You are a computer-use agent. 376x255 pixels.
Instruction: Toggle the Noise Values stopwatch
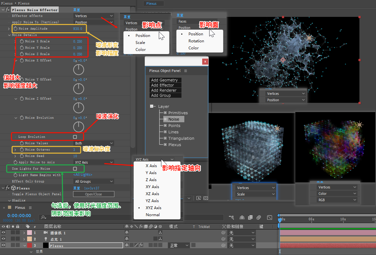pyautogui.click(x=22, y=143)
